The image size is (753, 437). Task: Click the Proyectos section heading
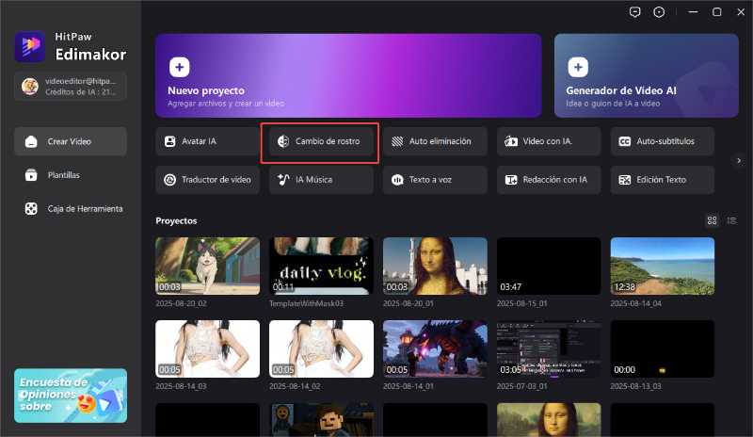coord(176,220)
